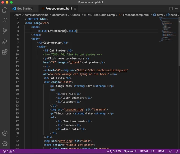
Task: Click the TODO comment line
Action: pos(73,54)
